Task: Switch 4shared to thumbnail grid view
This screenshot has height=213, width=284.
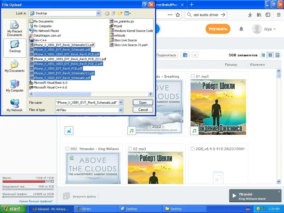Action: (270, 55)
